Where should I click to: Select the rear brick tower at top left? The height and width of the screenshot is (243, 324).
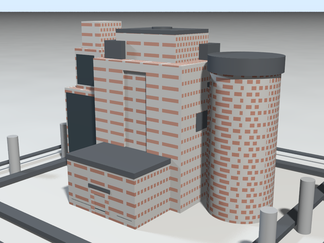point(101,33)
